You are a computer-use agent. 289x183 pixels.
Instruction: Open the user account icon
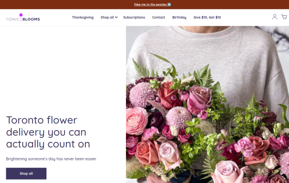tap(275, 17)
